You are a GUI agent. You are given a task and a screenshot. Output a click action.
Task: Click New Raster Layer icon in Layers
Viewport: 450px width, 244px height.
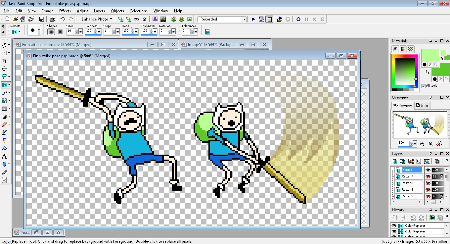tap(395, 162)
